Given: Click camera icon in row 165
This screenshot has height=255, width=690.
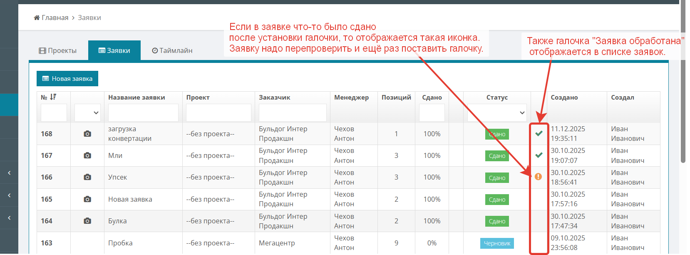Looking at the screenshot, I should (87, 199).
